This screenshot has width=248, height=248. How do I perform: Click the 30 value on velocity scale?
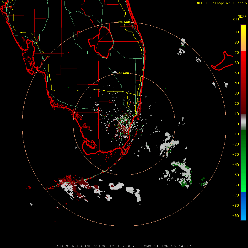pyautogui.click(x=237, y=93)
